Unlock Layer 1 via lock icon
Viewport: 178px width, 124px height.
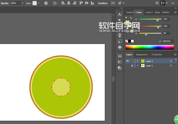pyautogui.click(x=132, y=65)
